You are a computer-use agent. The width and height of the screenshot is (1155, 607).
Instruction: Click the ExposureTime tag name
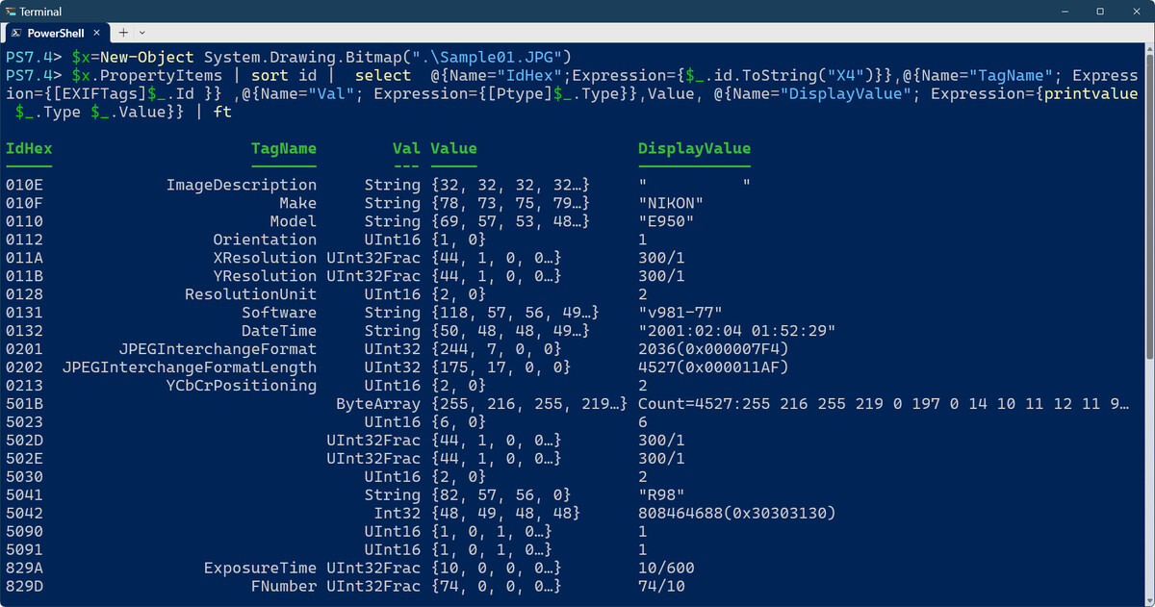260,569
